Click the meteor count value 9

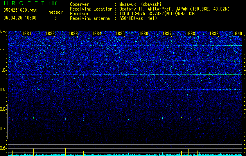[x=56, y=18]
